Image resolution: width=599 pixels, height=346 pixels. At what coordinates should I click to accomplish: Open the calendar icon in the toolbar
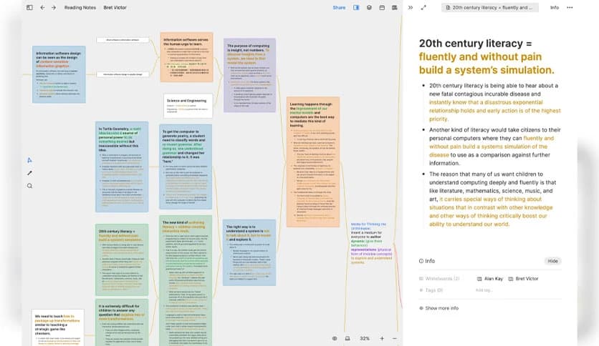point(382,8)
